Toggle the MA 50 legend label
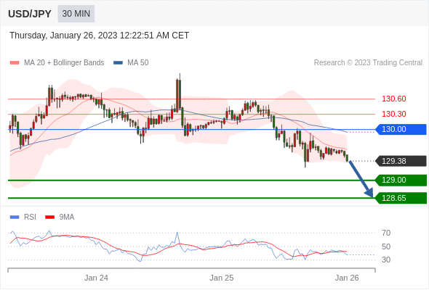The height and width of the screenshot is (290, 429). pos(138,63)
